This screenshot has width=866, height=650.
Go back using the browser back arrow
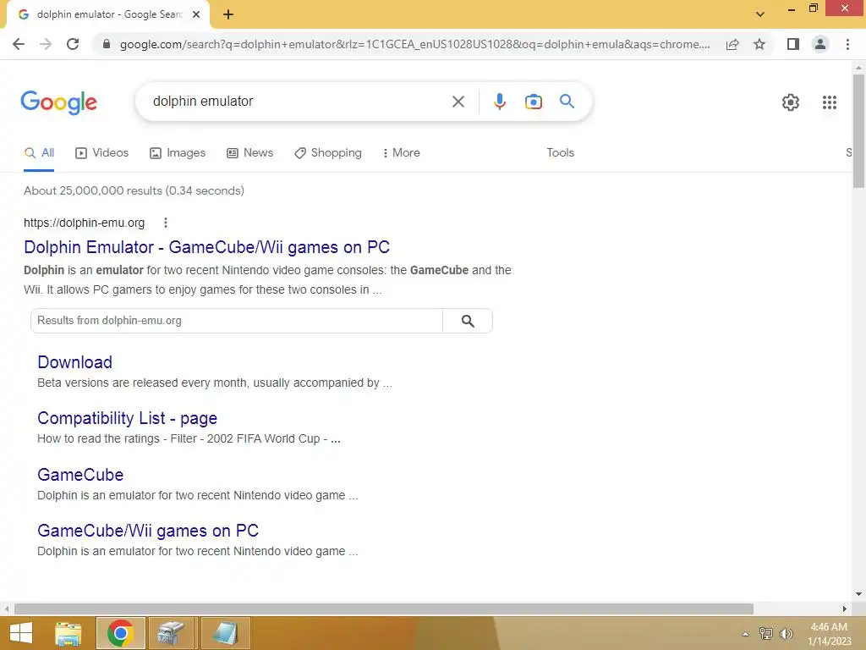click(x=19, y=44)
